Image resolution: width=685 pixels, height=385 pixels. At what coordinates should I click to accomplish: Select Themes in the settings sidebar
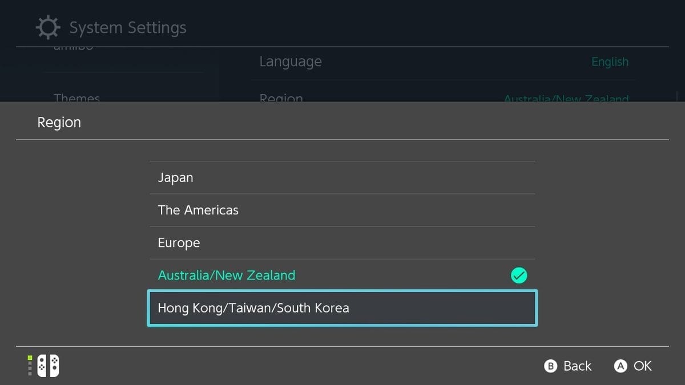77,98
